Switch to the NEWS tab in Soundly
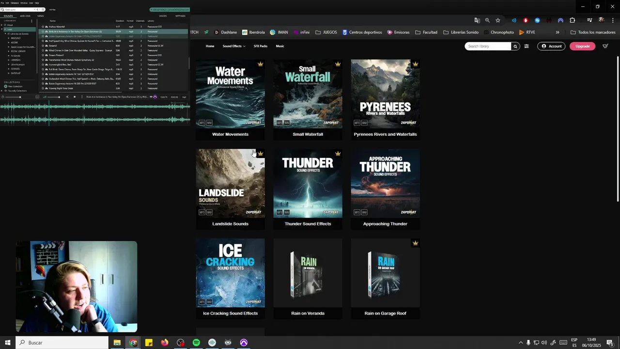 (x=41, y=16)
